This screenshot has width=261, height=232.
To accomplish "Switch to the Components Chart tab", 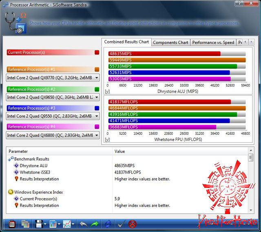I will [170, 42].
